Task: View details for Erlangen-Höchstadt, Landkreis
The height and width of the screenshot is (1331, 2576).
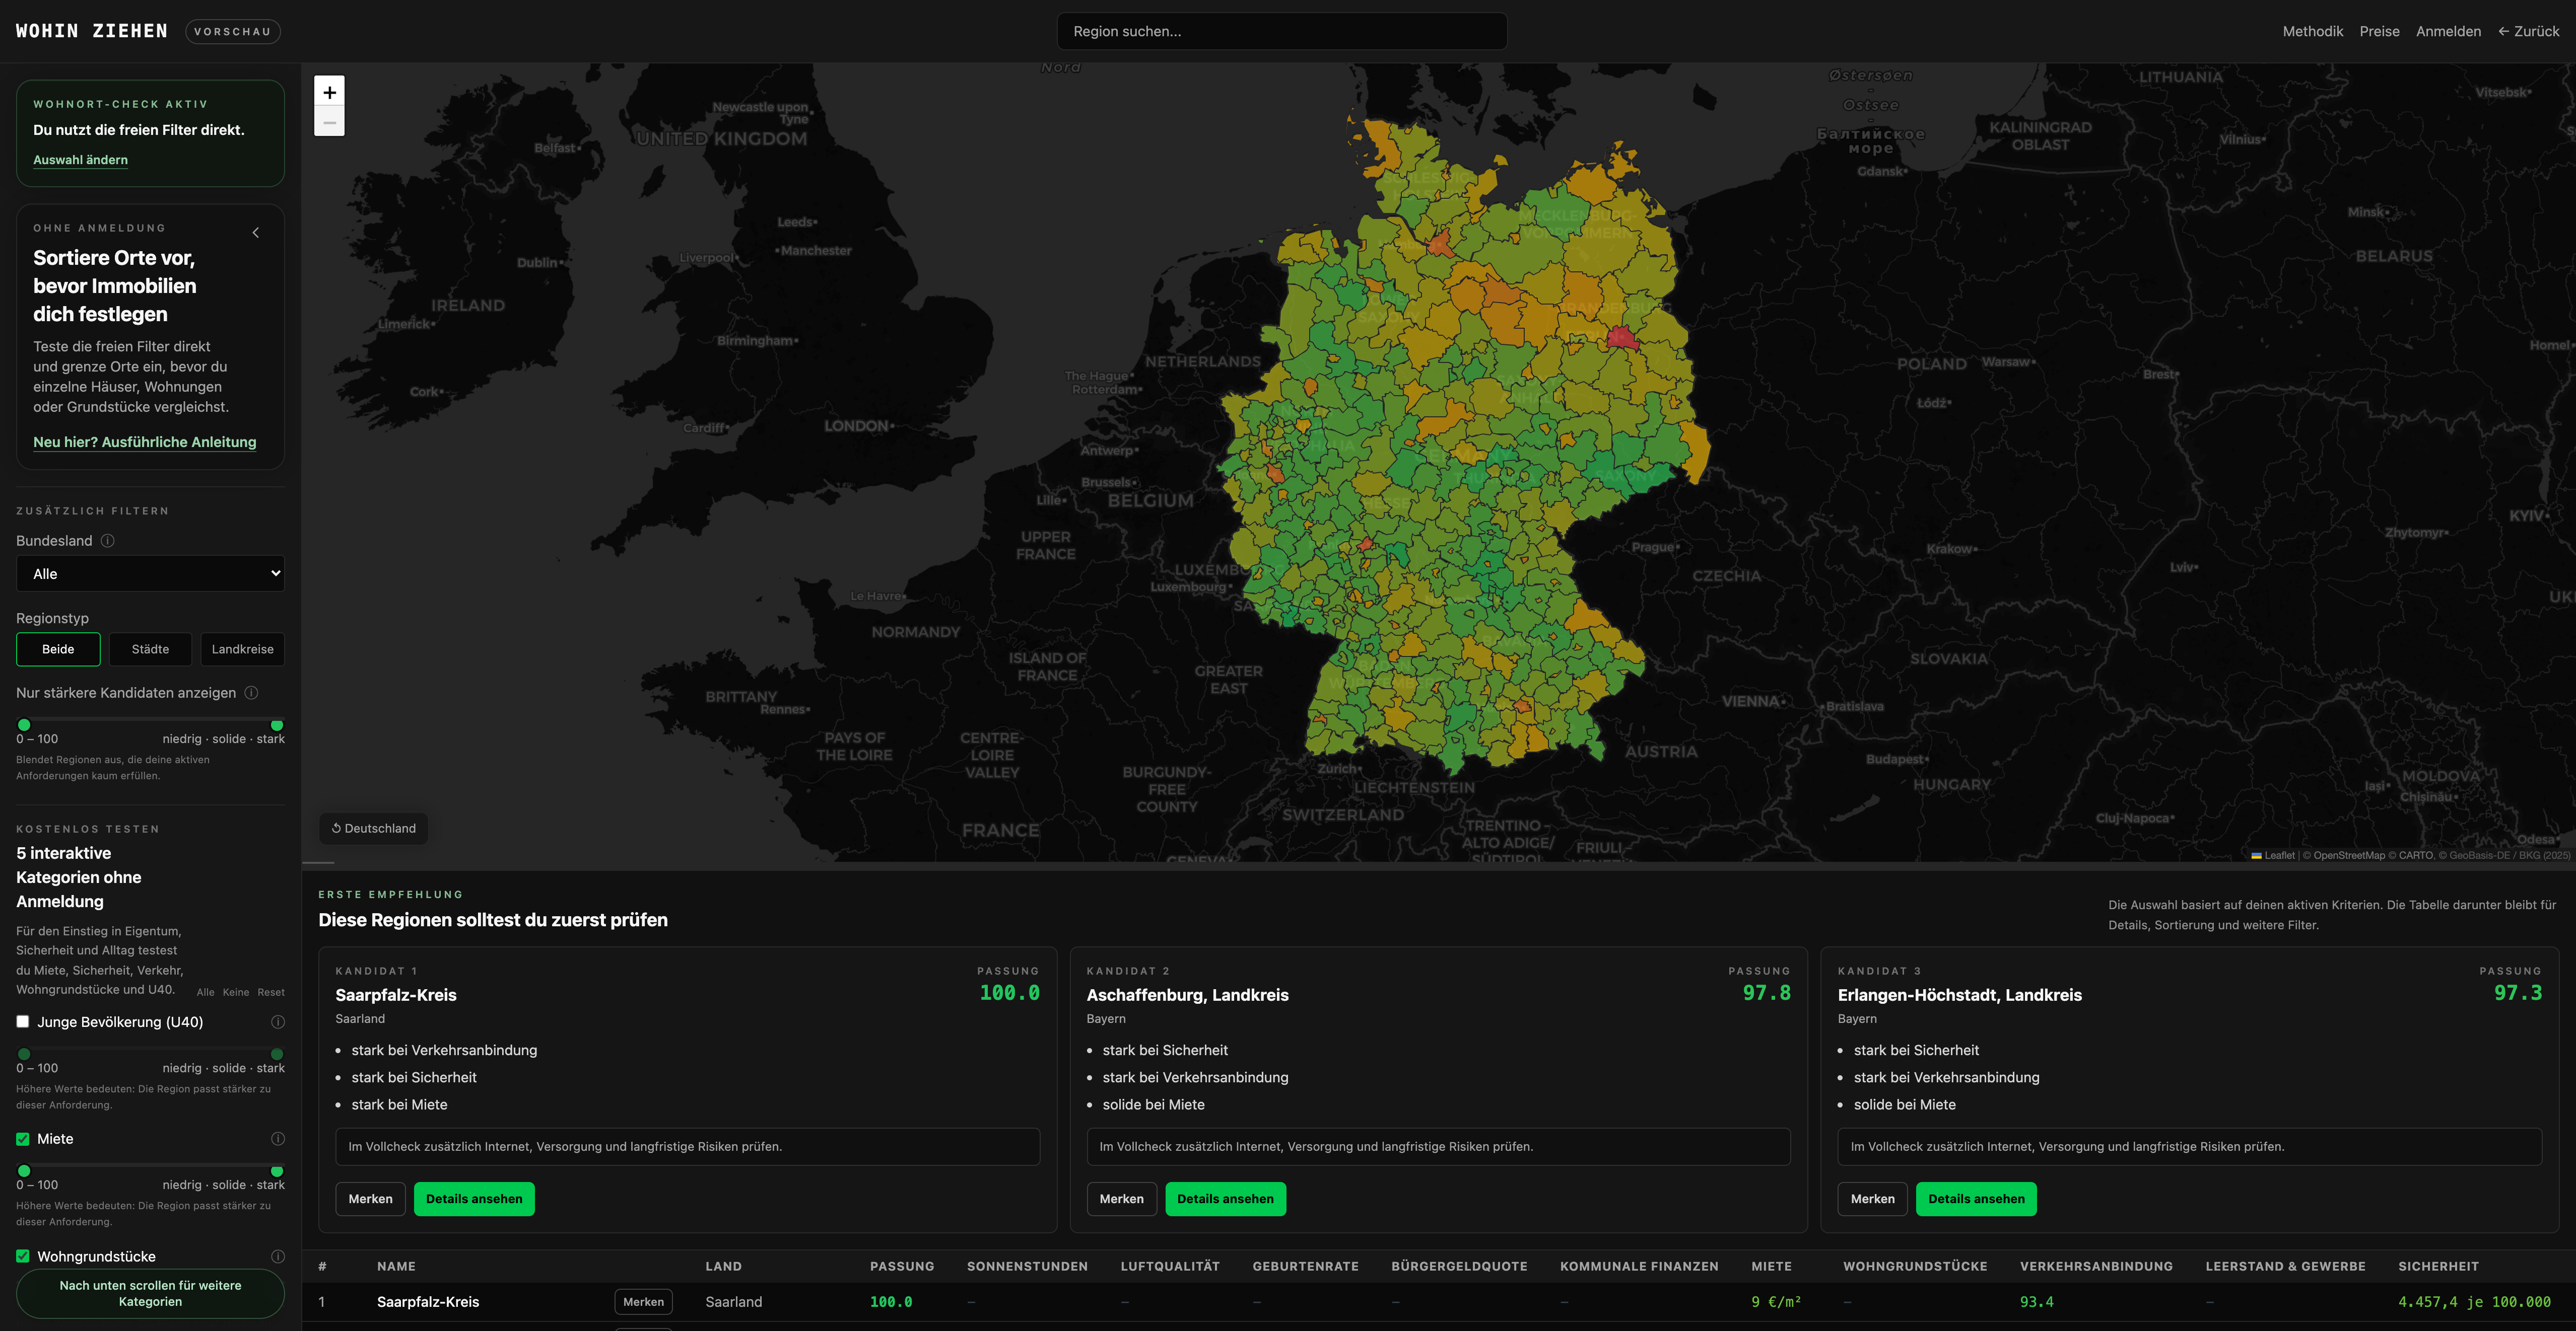Action: [x=1976, y=1199]
